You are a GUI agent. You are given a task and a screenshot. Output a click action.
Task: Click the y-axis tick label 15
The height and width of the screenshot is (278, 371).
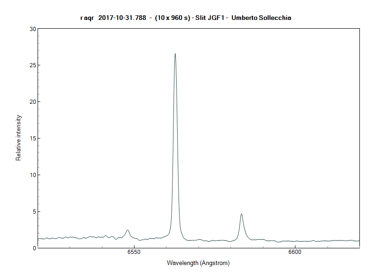coord(32,139)
